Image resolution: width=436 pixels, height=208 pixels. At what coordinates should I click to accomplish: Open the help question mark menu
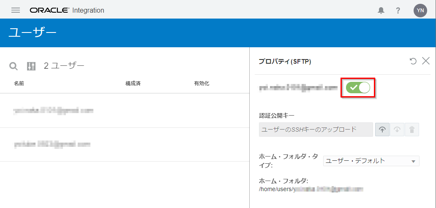[x=398, y=11]
